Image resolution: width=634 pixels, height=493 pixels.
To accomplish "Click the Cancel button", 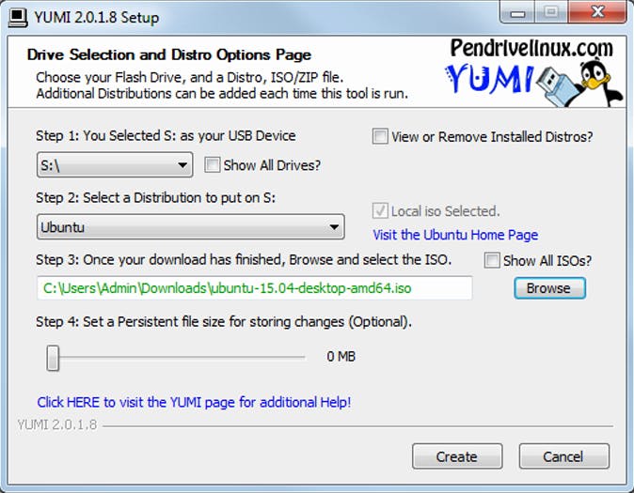I will [563, 456].
